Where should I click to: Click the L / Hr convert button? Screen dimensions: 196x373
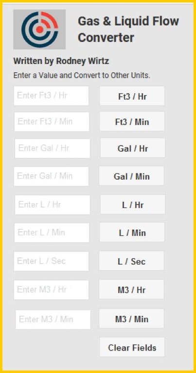point(133,205)
